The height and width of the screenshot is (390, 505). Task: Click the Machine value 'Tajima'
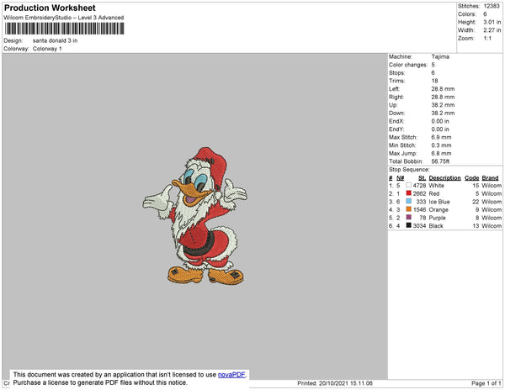440,56
